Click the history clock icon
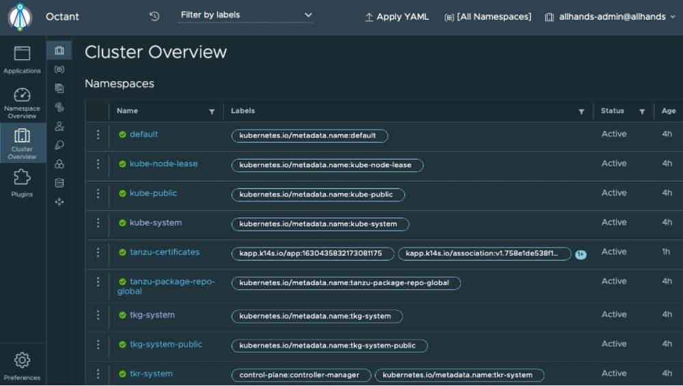The width and height of the screenshot is (683, 386). [x=154, y=16]
